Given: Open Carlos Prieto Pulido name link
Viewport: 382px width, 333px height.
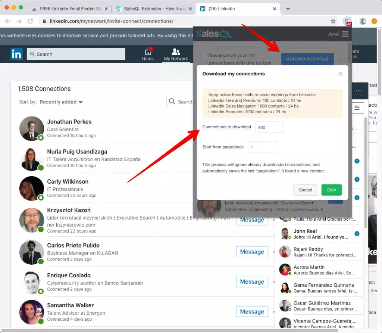Looking at the screenshot, I should point(73,245).
